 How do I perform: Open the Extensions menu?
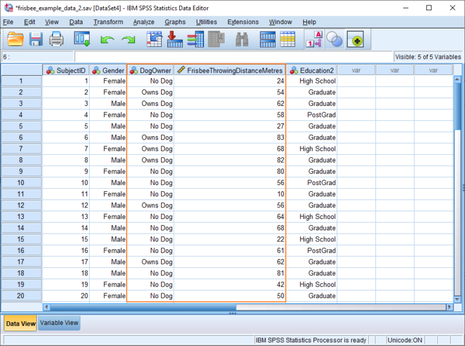(x=243, y=22)
